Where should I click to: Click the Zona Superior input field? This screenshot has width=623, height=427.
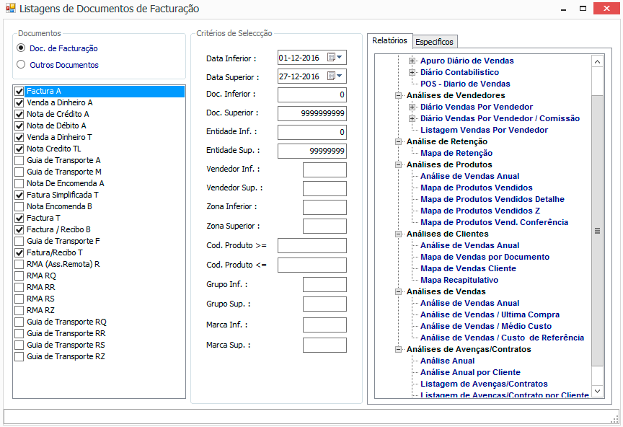point(324,226)
